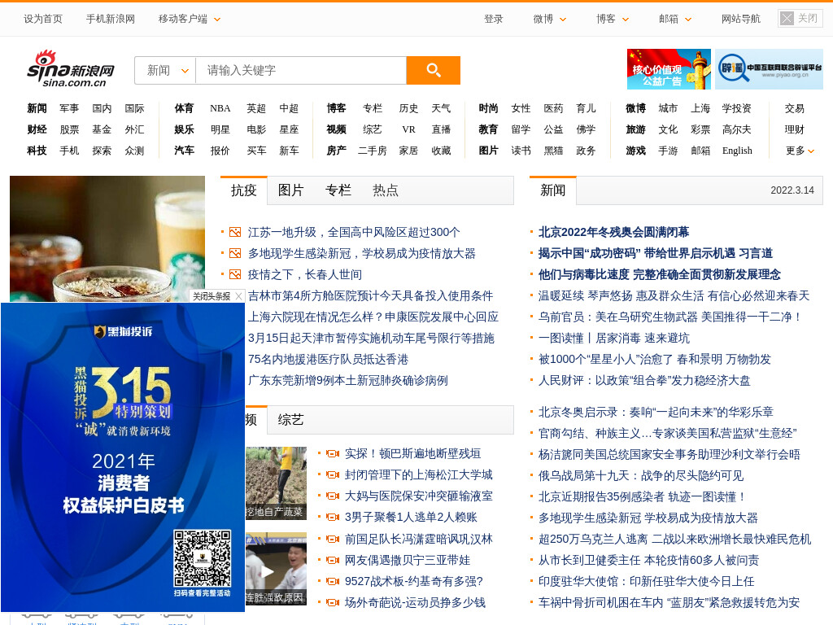The height and width of the screenshot is (625, 833).
Task: Select the 新闻 panel tab beside the date
Action: point(553,190)
